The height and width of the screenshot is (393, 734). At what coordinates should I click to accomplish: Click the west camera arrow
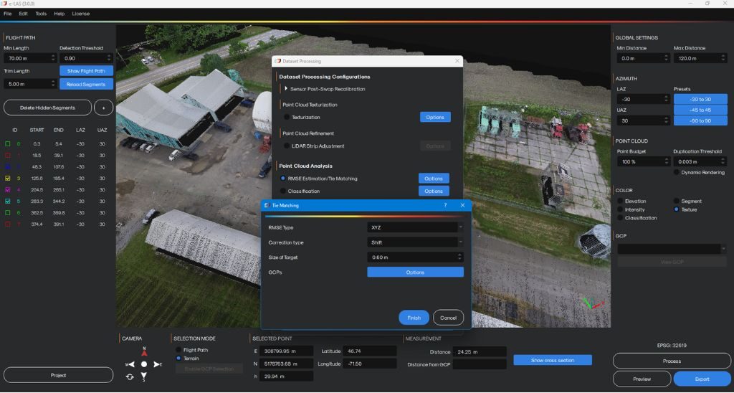coord(130,364)
